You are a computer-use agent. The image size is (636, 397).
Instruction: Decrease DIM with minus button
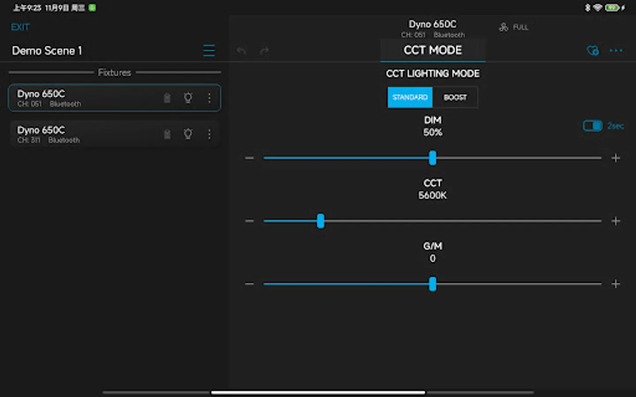point(250,158)
